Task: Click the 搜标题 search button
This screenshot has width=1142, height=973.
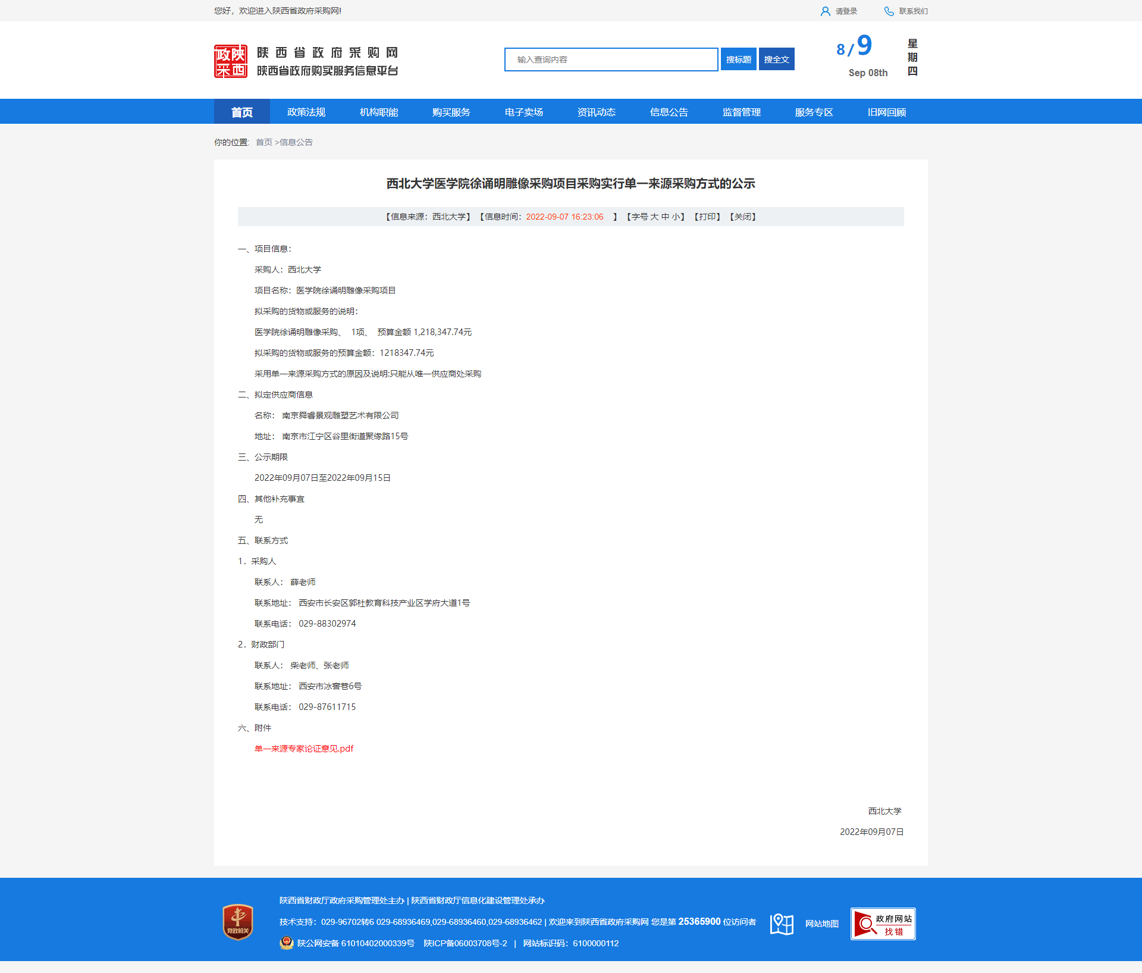Action: pos(738,60)
